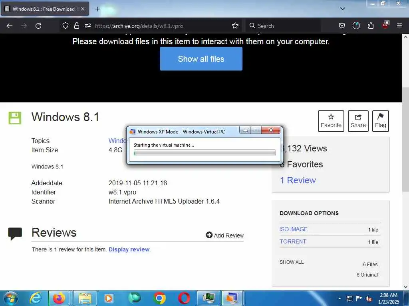Open the uBlock extension badge icon
The image size is (409, 306).
[x=386, y=25]
